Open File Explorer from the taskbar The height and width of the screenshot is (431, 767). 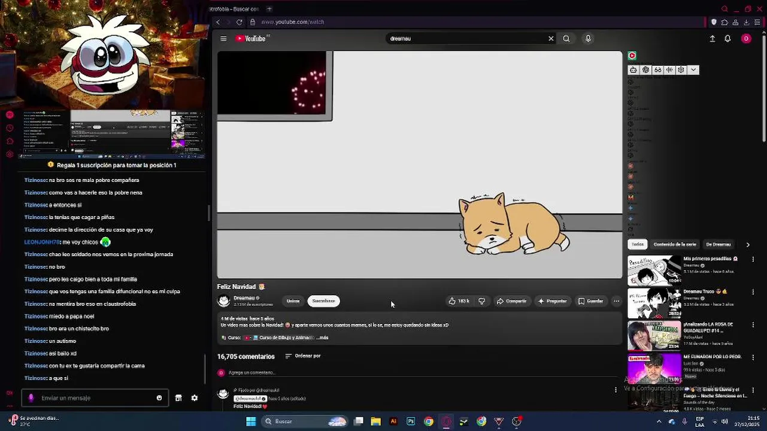pos(376,421)
